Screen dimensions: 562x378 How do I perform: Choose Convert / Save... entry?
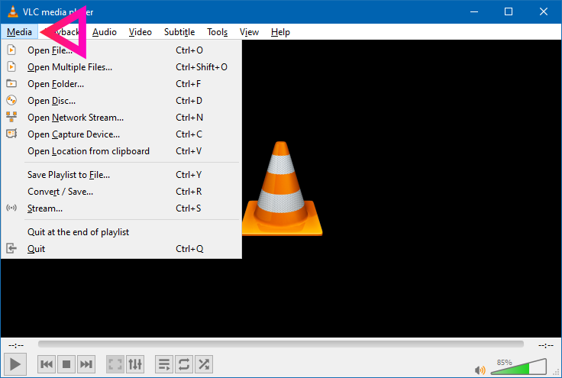[x=121, y=192]
